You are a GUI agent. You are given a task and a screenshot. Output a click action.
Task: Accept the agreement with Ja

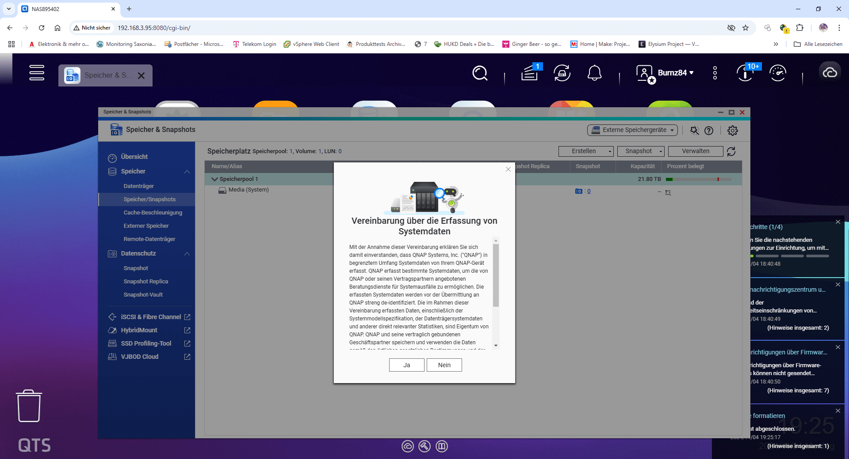(x=407, y=365)
